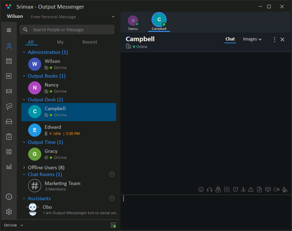The image size is (292, 231).
Task: Open the Contacts (person) sidebar icon
Action: pyautogui.click(x=9, y=46)
